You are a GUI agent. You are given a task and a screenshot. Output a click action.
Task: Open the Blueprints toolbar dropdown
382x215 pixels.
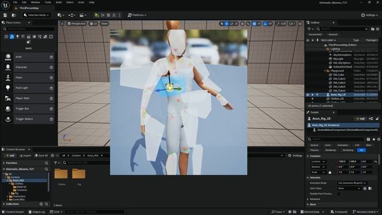[x=72, y=15]
